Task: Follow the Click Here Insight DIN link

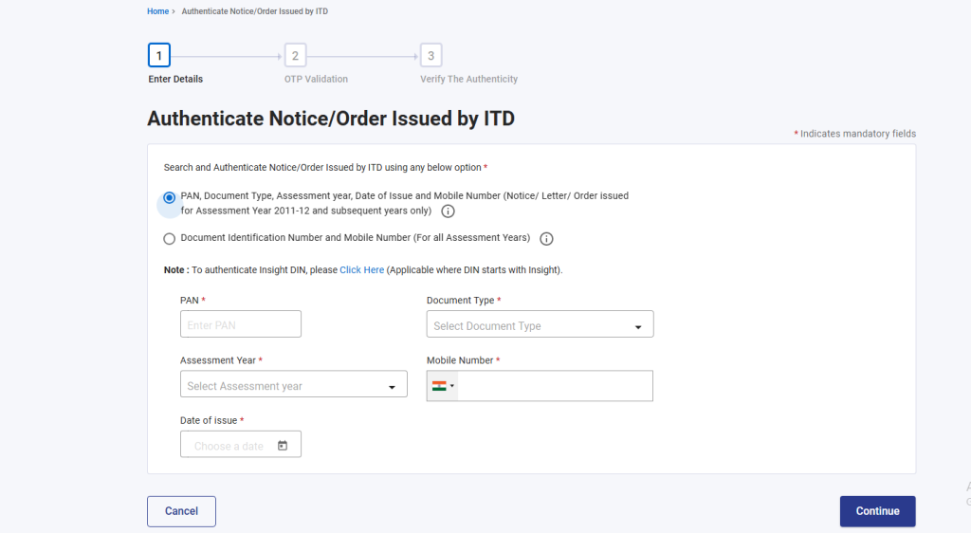Action: point(361,270)
